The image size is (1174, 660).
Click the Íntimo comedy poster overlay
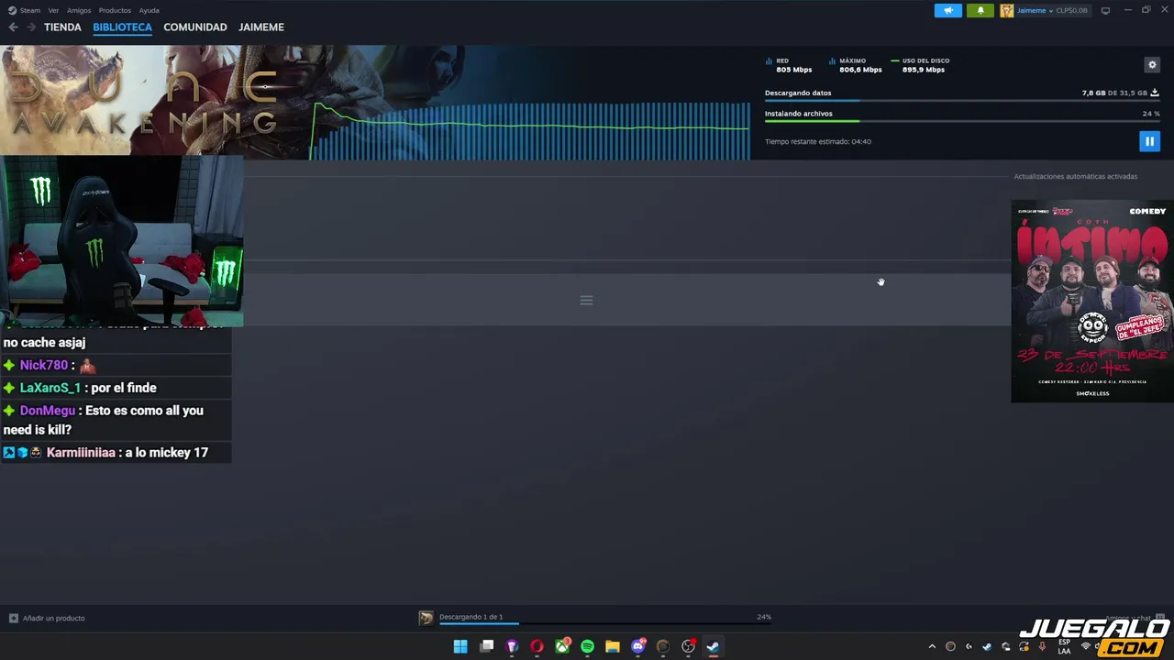(x=1092, y=301)
